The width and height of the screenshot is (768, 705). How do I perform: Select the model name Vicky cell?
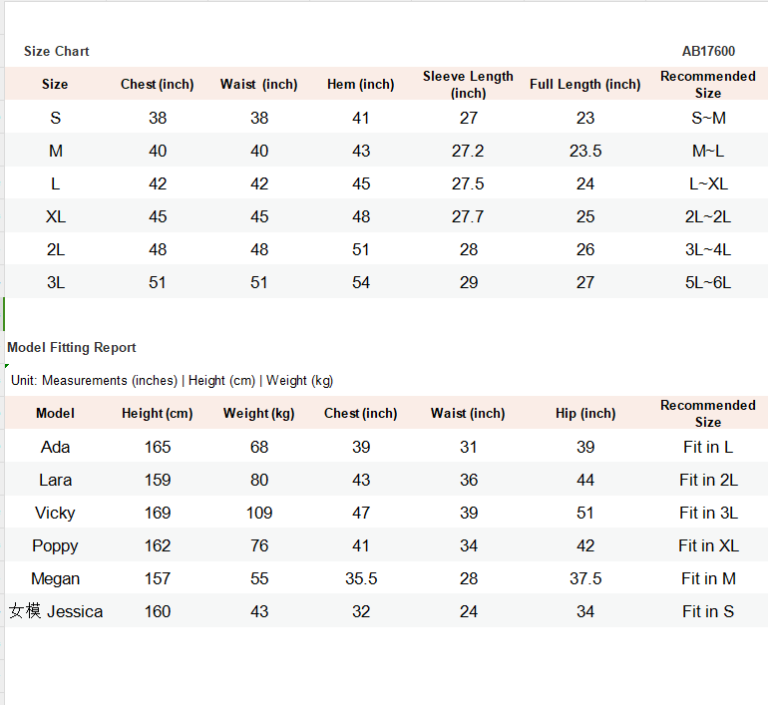click(56, 513)
